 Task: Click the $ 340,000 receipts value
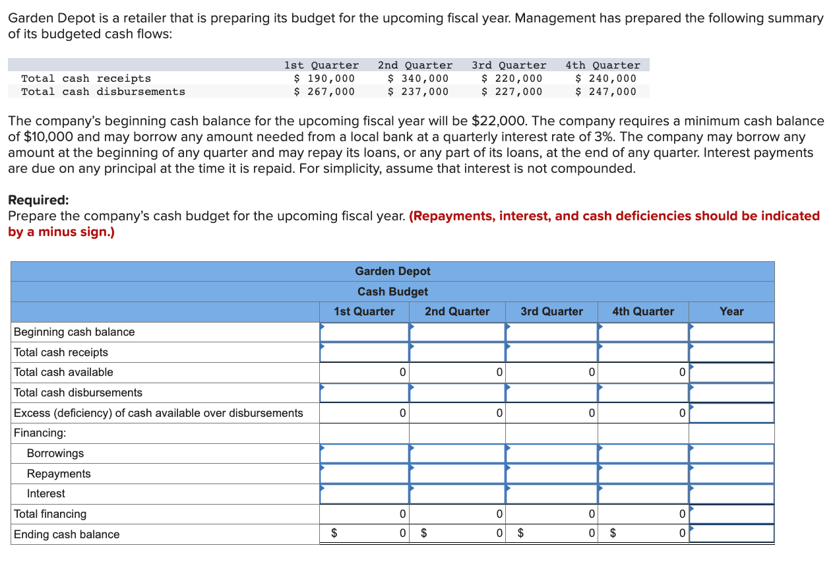point(417,78)
